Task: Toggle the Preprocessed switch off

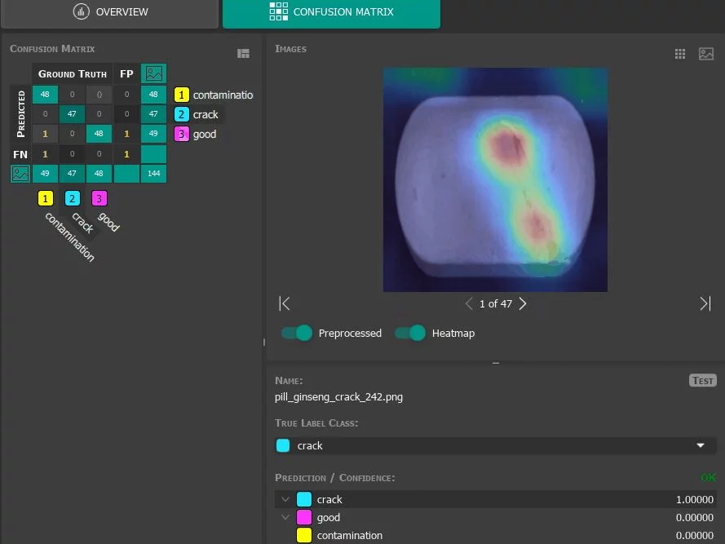Action: (x=297, y=333)
